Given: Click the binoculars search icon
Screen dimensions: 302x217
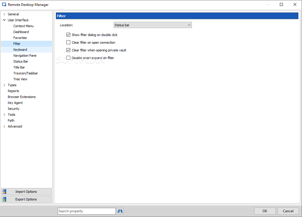Looking at the screenshot, I should pos(120,211).
